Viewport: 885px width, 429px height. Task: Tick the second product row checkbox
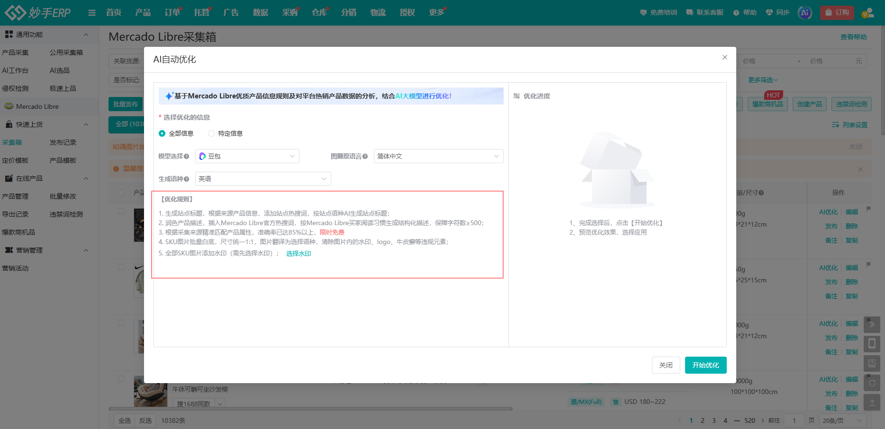tap(121, 267)
